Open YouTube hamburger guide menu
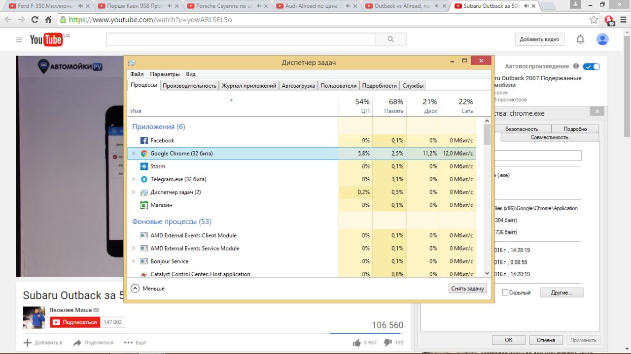Screen dimensions: 631x354 point(19,40)
